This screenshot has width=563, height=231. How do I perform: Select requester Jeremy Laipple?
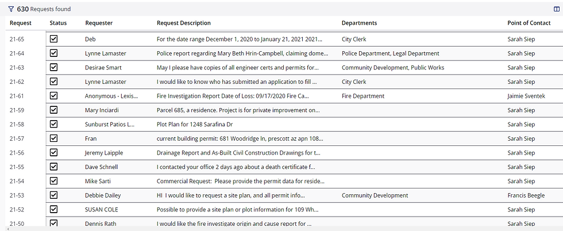pos(104,153)
